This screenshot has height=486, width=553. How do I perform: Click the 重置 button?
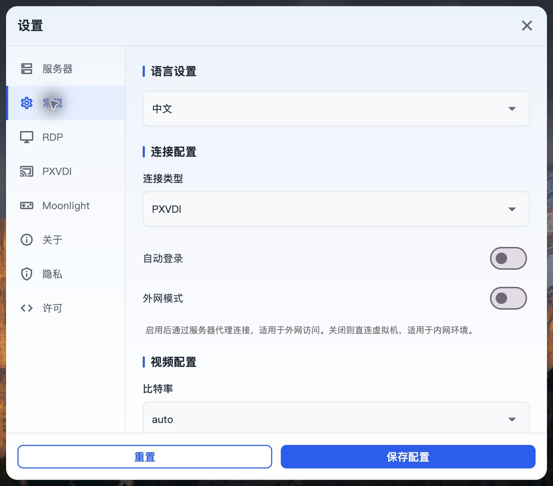click(x=145, y=457)
